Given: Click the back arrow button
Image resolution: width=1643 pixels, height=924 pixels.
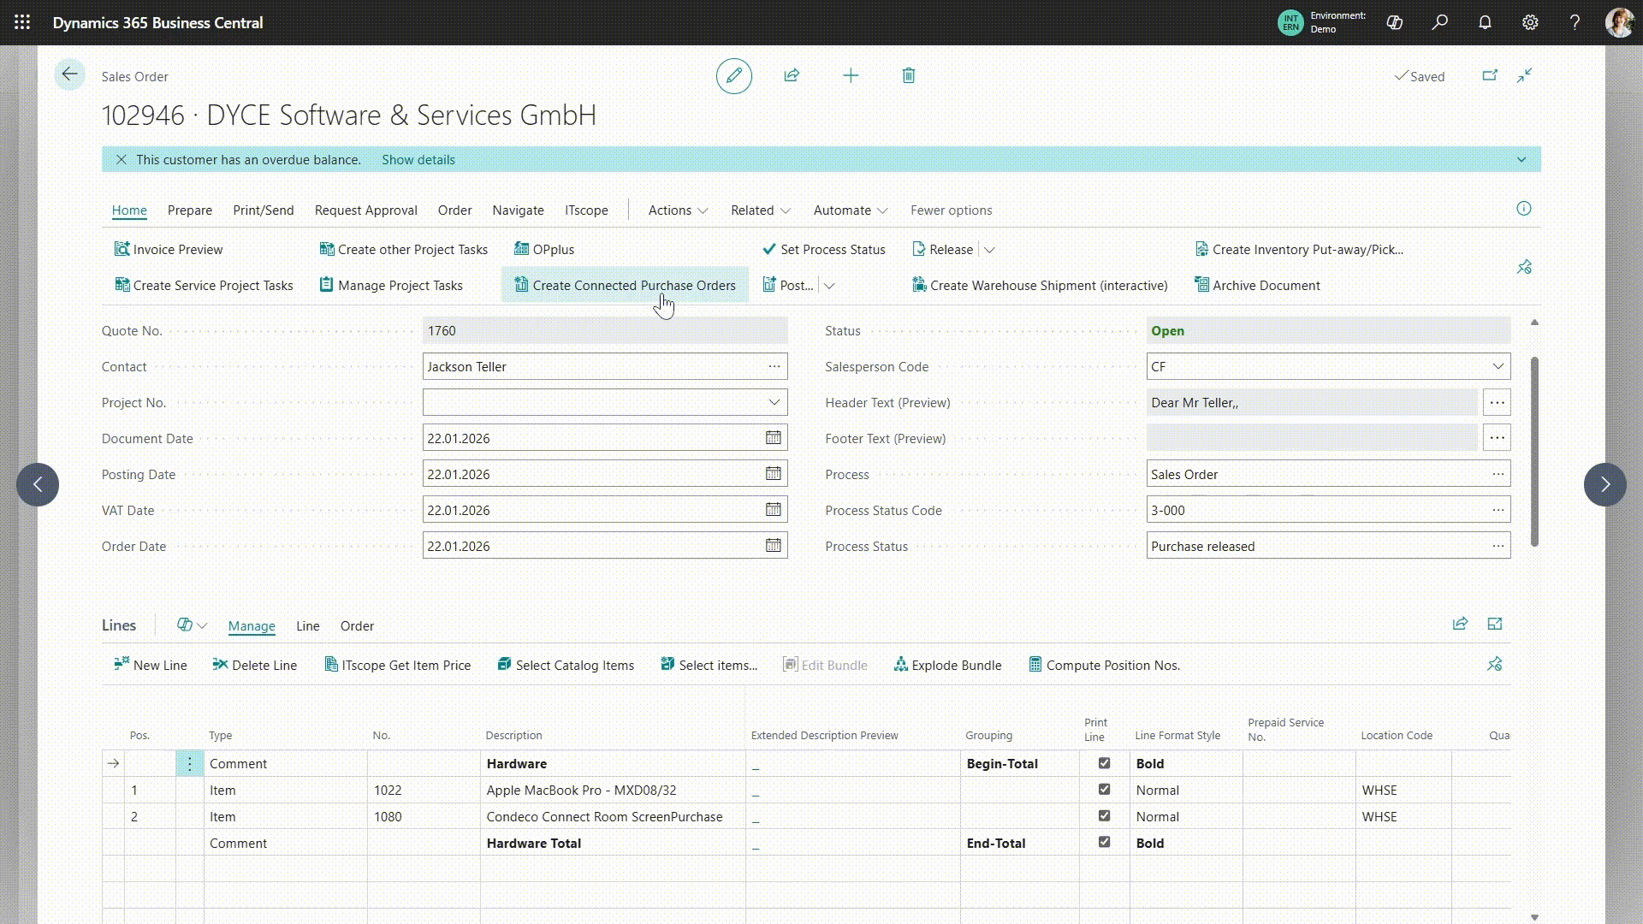Looking at the screenshot, I should [x=69, y=75].
